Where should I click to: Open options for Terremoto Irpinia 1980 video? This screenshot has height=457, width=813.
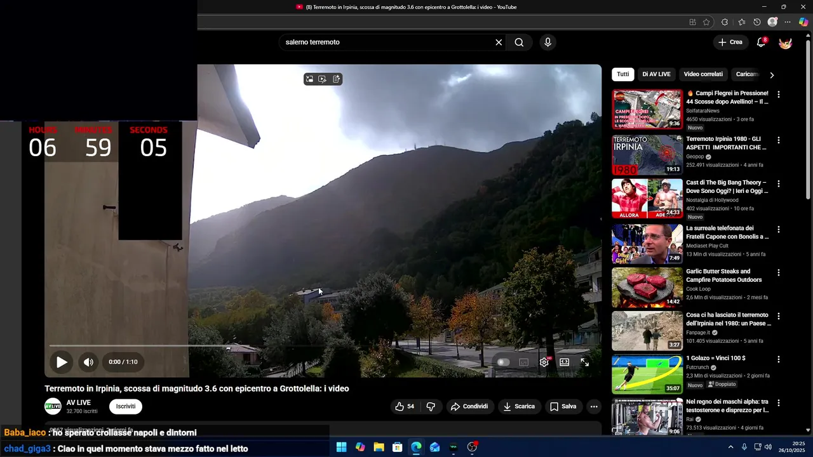pos(779,140)
